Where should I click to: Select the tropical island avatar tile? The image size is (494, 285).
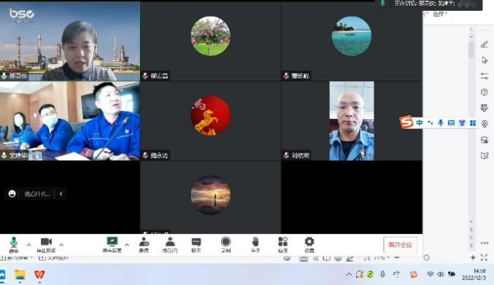[x=352, y=41]
